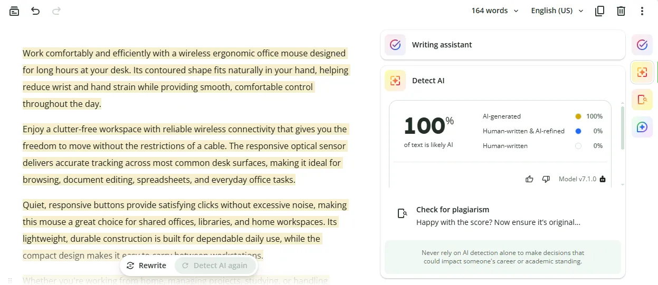Click paragraph starting 'Enjoy a clutter-free workspace'

185,154
